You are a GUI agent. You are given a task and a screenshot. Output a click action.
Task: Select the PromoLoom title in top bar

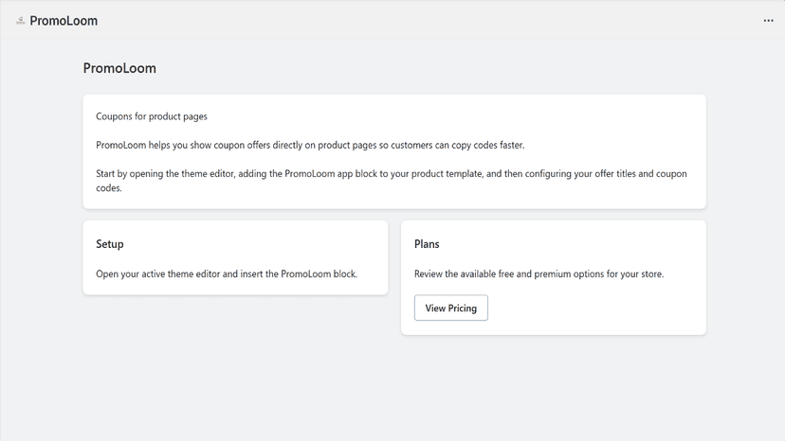(x=64, y=21)
